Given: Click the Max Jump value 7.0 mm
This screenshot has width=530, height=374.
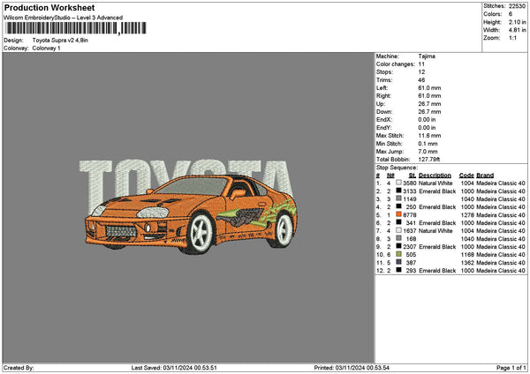Looking at the screenshot, I should pyautogui.click(x=428, y=152).
